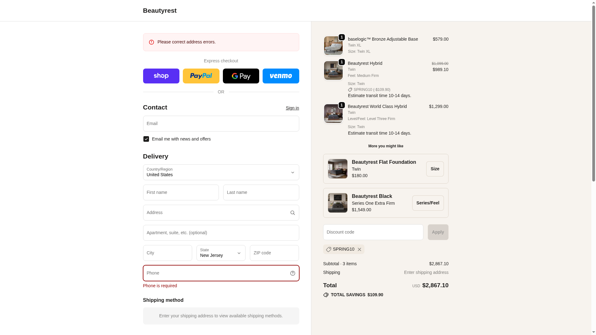Pay with Shop Pay express button
596x335 pixels.
[x=161, y=76]
